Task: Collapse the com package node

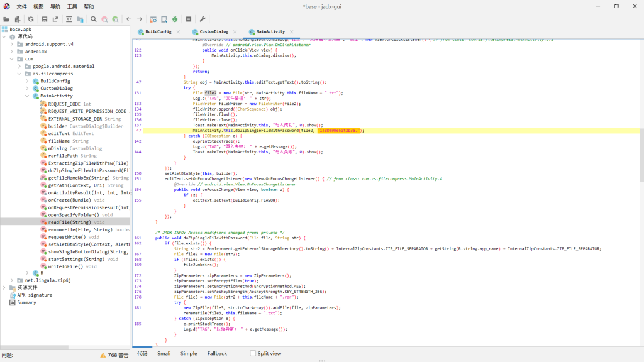Action: 11,58
